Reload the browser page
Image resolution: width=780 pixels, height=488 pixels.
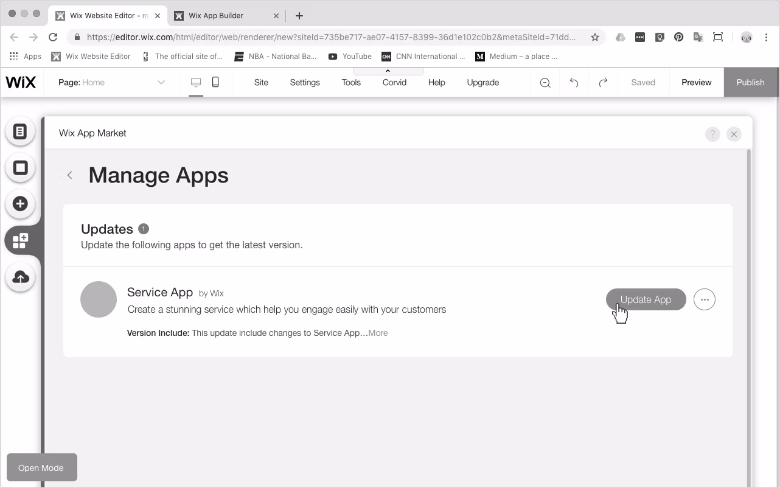point(53,37)
